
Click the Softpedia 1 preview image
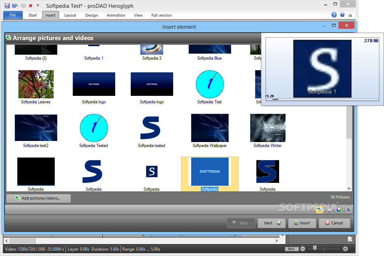tap(322, 69)
